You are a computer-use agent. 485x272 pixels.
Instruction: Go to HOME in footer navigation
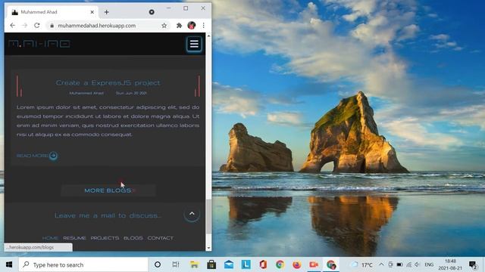[50, 238]
